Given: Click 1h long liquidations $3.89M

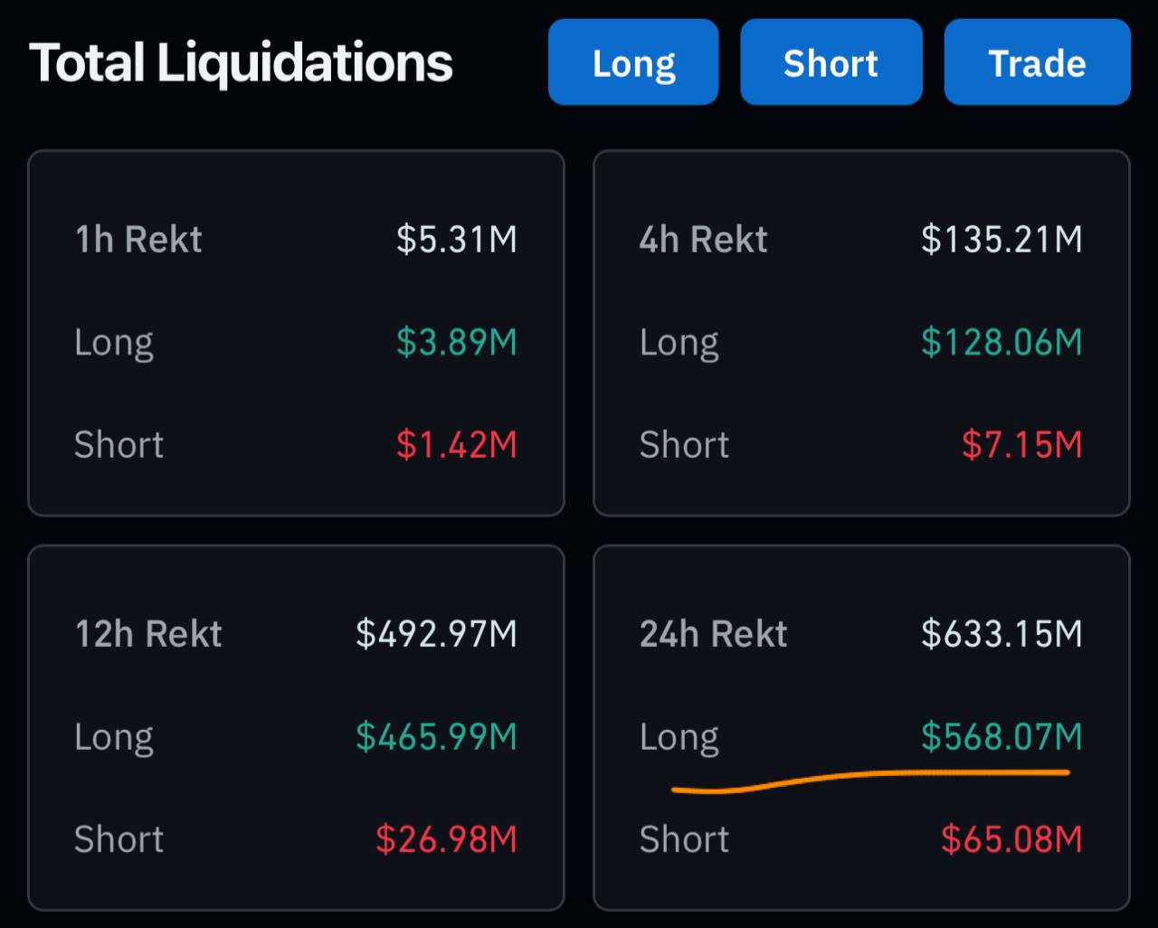Looking at the screenshot, I should [456, 343].
